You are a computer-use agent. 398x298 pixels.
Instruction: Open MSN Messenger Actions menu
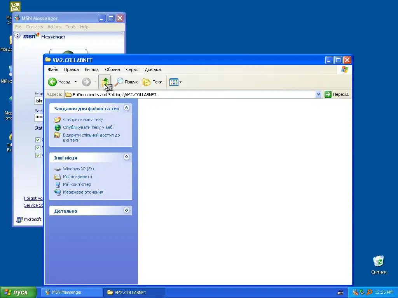click(54, 27)
